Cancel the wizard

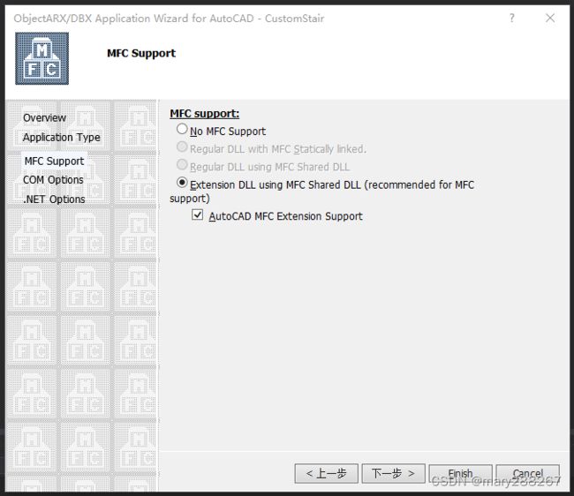[x=528, y=474]
